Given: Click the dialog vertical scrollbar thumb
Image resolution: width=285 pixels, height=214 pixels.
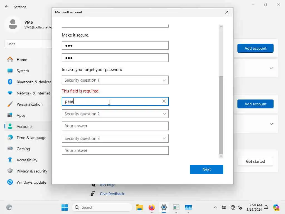Looking at the screenshot, I should click(221, 115).
